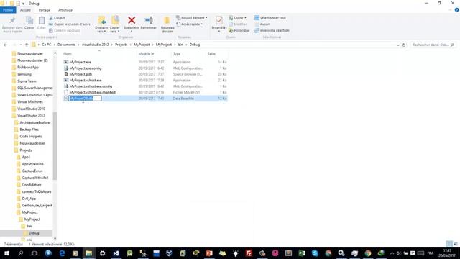Open address bar history dropdown
460x259 pixels.
[x=397, y=45]
